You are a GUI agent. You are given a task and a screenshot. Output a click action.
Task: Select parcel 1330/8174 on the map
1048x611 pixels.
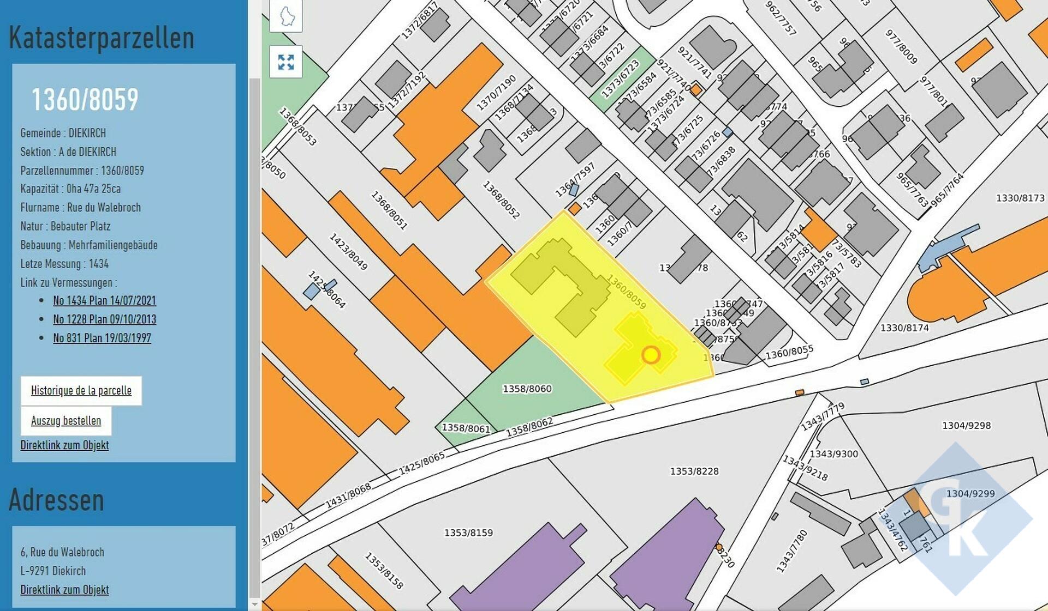tap(904, 328)
